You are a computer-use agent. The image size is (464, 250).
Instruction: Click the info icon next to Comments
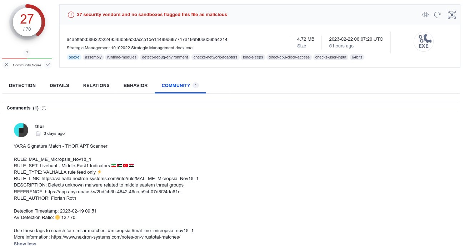(x=44, y=108)
